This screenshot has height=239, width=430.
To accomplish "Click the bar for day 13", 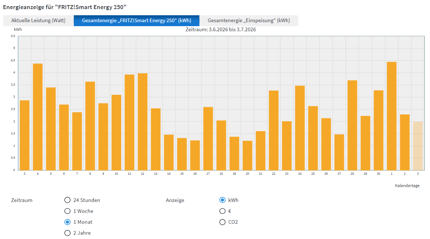I will point(156,139).
